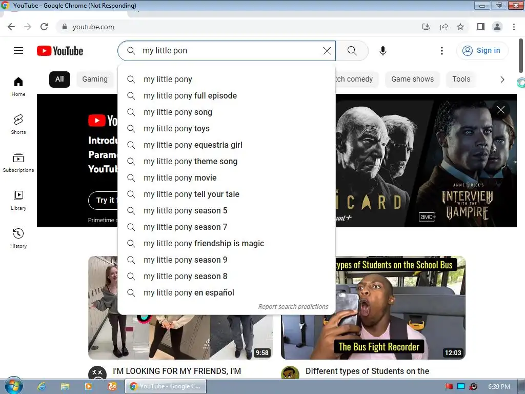Image resolution: width=525 pixels, height=394 pixels.
Task: Share this page icon in address bar
Action: point(443,27)
